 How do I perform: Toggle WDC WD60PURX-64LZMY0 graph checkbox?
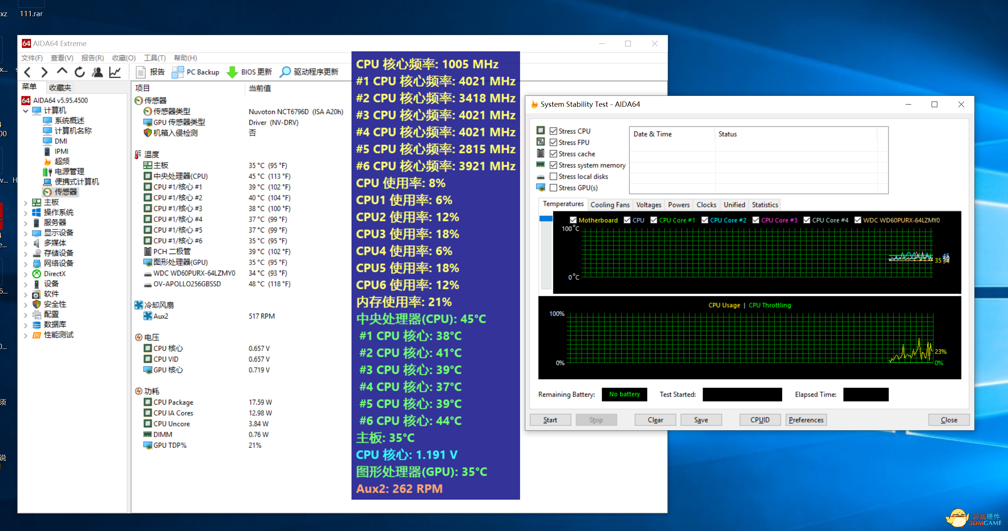tap(858, 220)
